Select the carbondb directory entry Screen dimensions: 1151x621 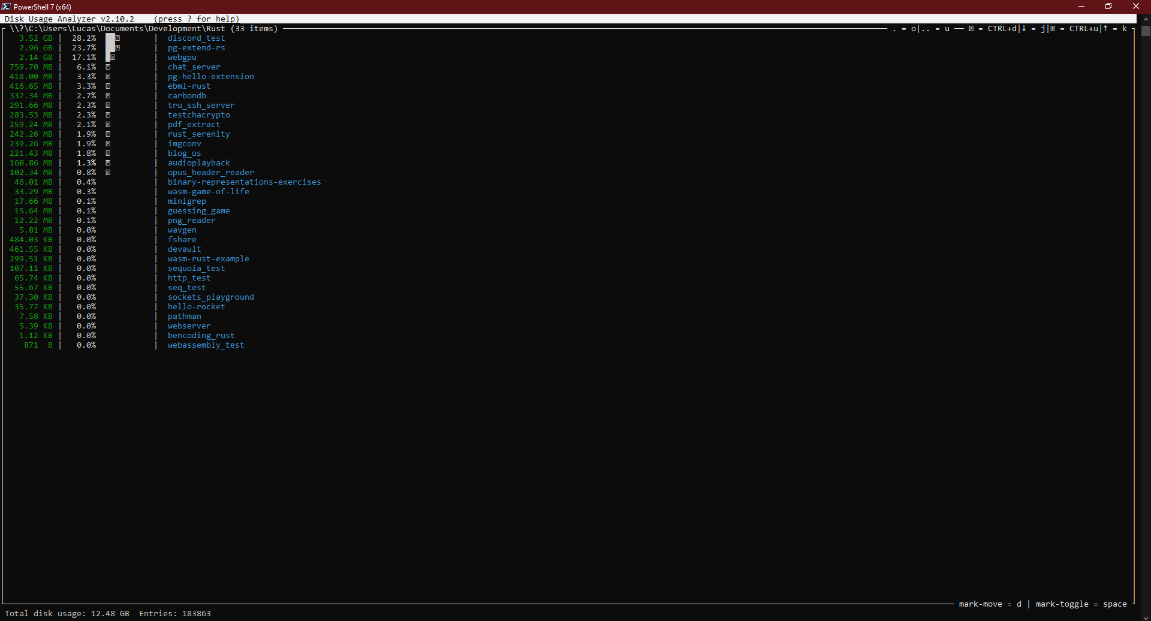[x=186, y=96]
